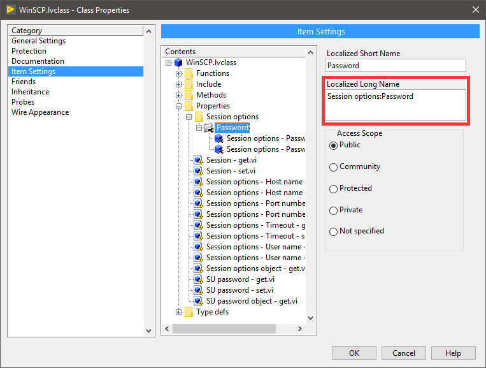Open the Protection category
486x368 pixels.
click(29, 51)
